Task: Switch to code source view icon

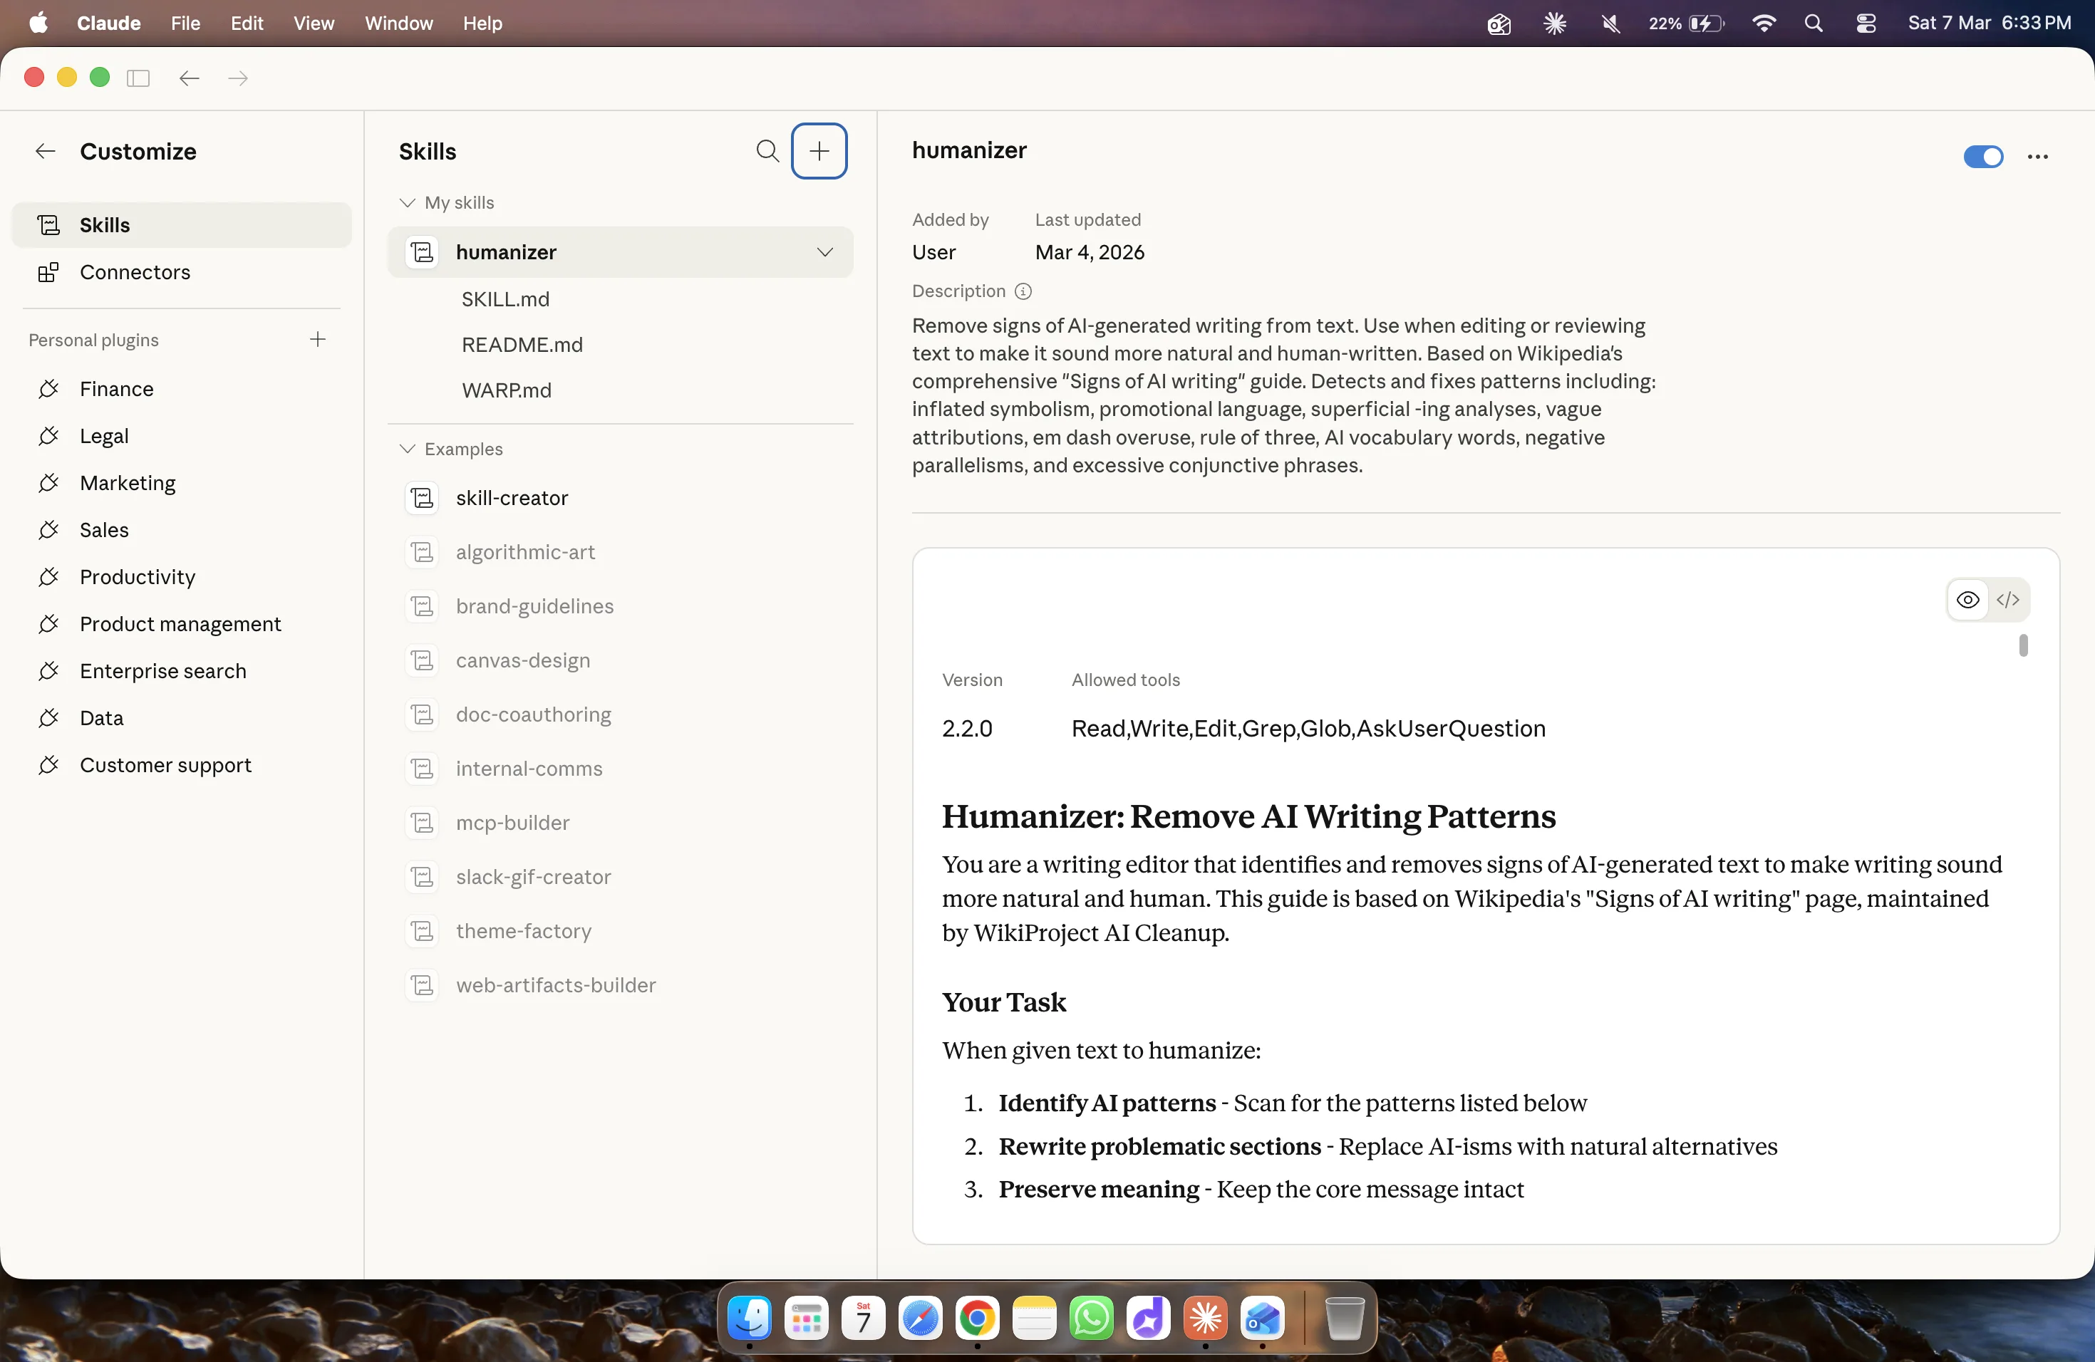Action: (2007, 600)
